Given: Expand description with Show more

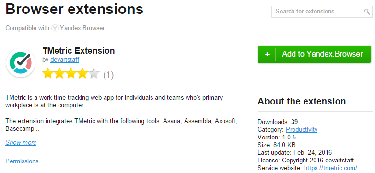Looking at the screenshot, I should point(21,143).
